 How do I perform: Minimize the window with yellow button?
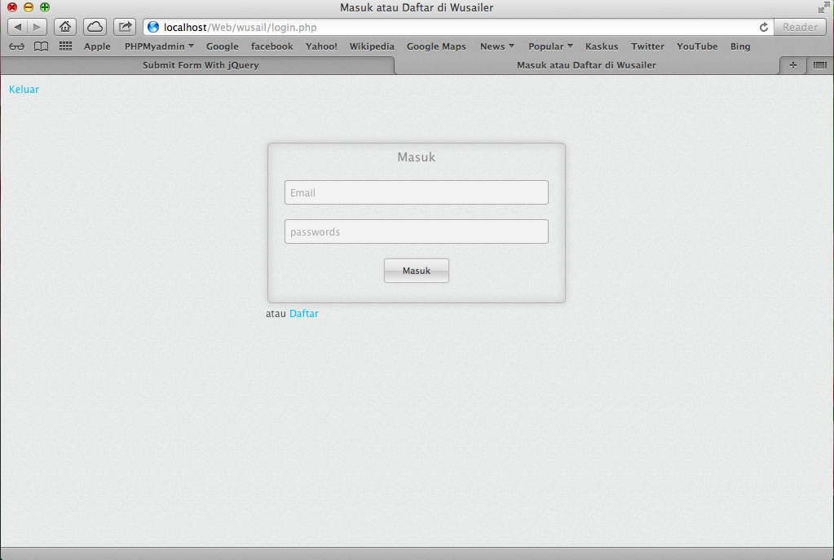pos(29,7)
